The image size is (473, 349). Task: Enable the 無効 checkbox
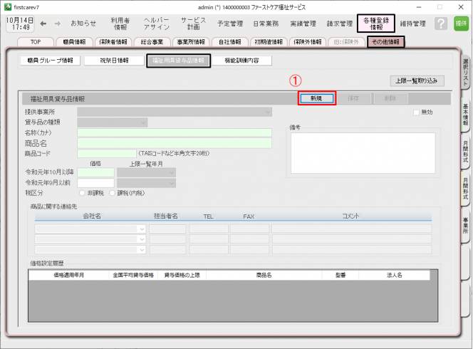[x=417, y=112]
